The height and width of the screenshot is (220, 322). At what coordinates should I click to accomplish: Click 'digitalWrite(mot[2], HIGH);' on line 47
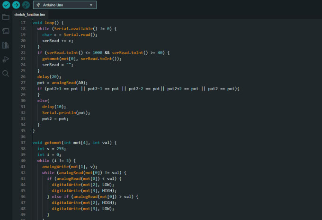pyautogui.click(x=84, y=203)
